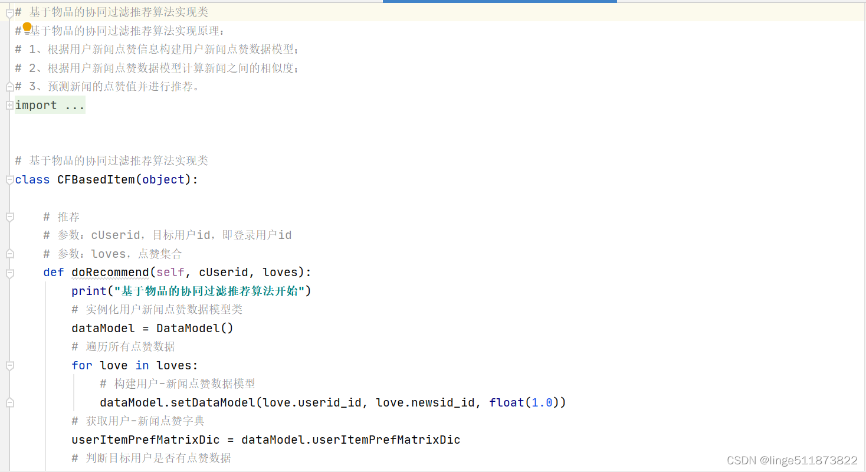Click the 'in' keyword of the loop
Screen dimensions: 866x472
tap(142, 365)
